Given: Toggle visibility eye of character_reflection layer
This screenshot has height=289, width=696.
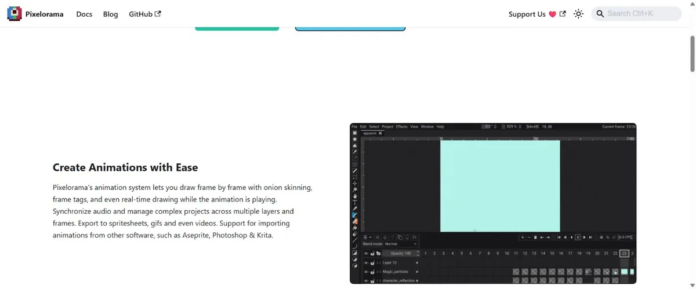Looking at the screenshot, I should tap(366, 280).
